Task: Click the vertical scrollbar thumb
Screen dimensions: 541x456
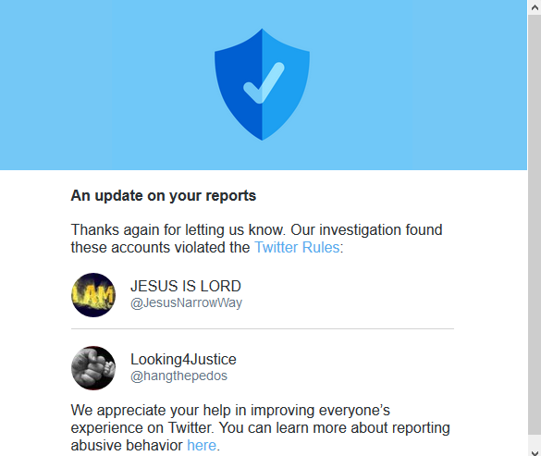Action: [535, 225]
